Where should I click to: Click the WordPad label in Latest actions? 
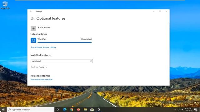coord(42,39)
